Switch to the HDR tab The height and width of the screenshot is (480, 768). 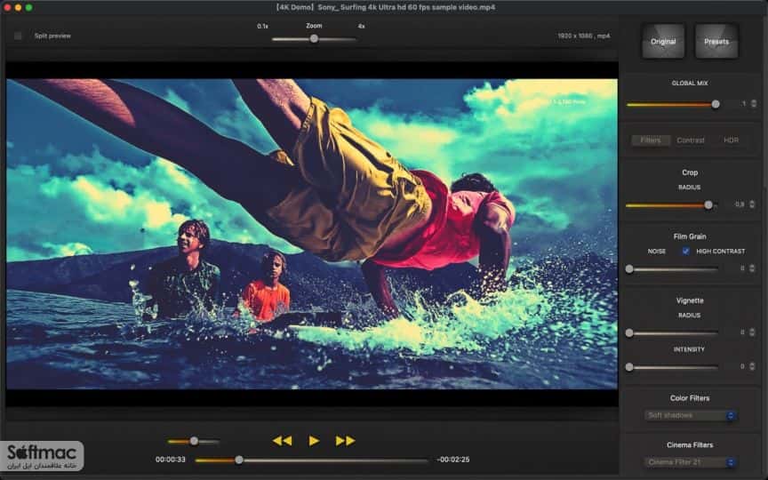coord(731,140)
